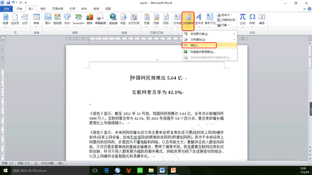Launch Edge browser from the taskbar

click(x=106, y=170)
